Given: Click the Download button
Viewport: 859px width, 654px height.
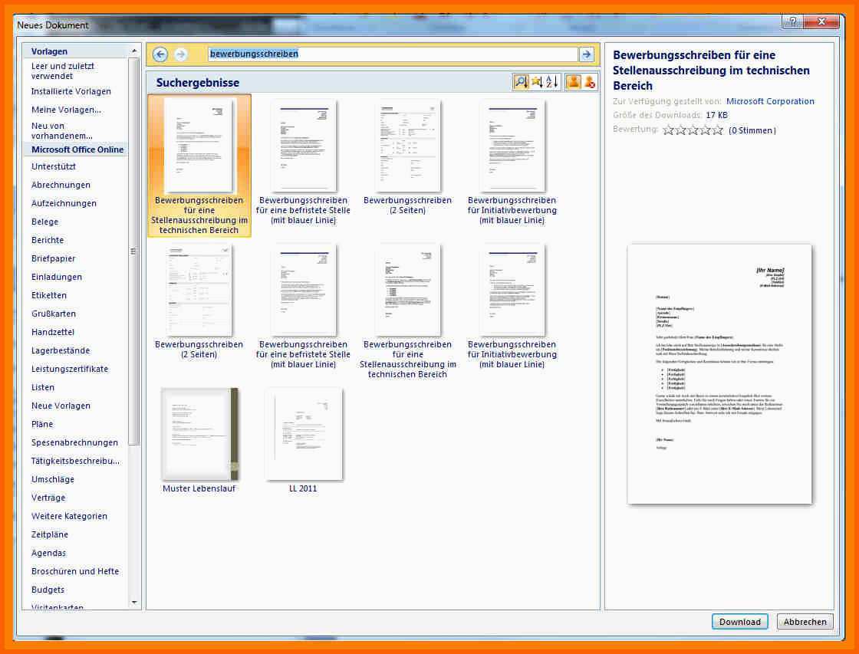Looking at the screenshot, I should click(739, 622).
